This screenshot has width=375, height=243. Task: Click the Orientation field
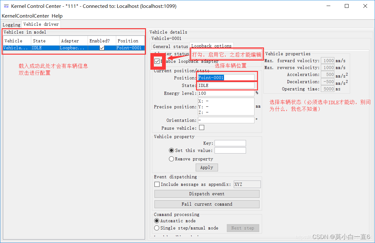click(226, 120)
